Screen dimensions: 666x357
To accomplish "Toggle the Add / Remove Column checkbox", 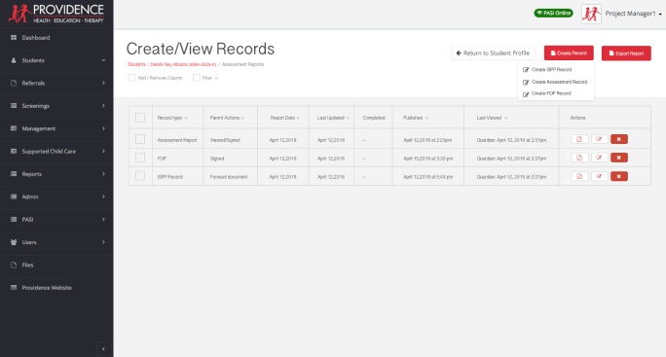I will tap(131, 78).
